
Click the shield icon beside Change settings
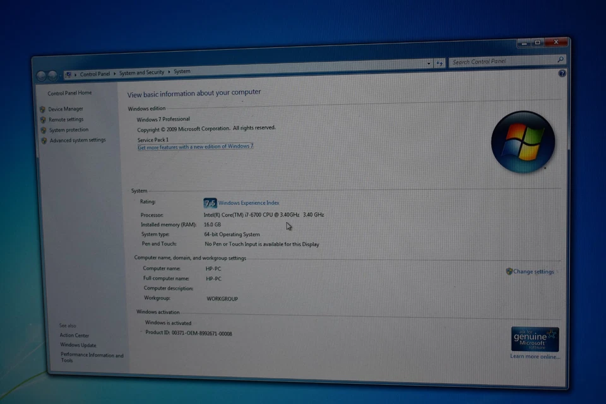click(x=509, y=271)
